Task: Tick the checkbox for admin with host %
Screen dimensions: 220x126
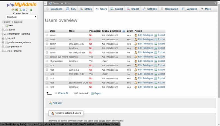Action: pos(47,40)
